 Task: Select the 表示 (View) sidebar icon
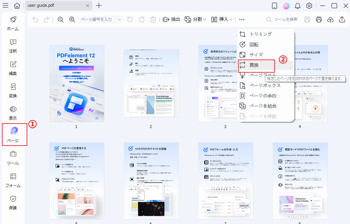(13, 113)
